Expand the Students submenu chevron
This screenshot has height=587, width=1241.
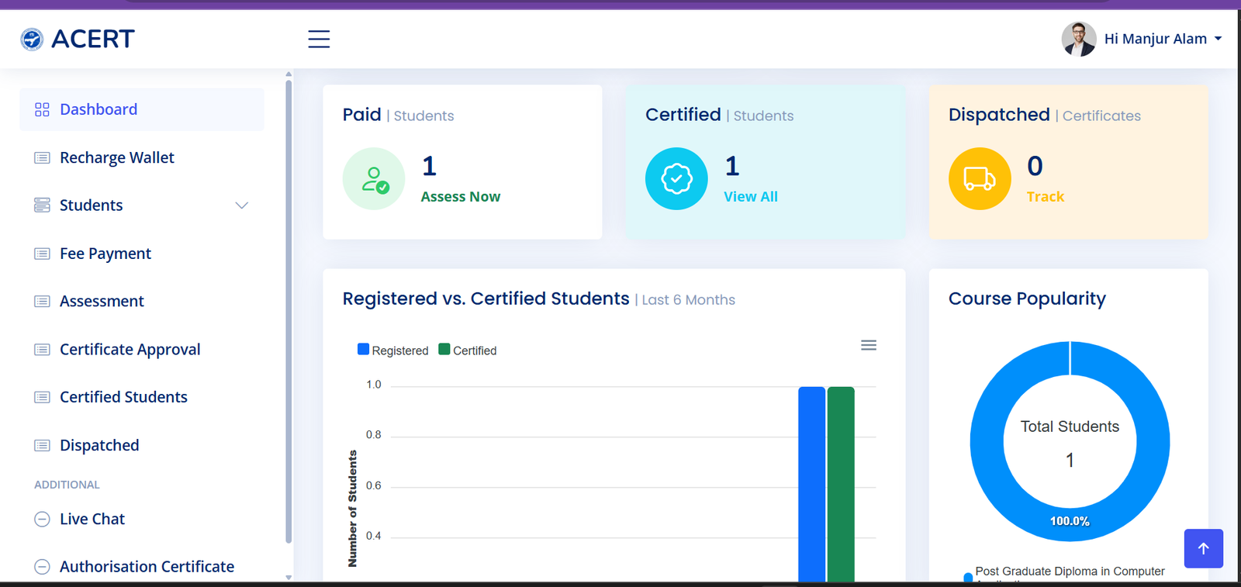tap(242, 205)
